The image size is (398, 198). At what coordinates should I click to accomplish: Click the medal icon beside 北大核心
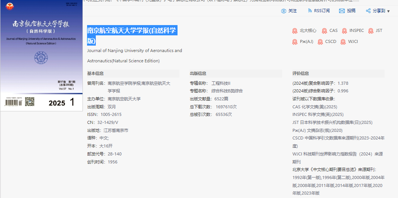295,31
